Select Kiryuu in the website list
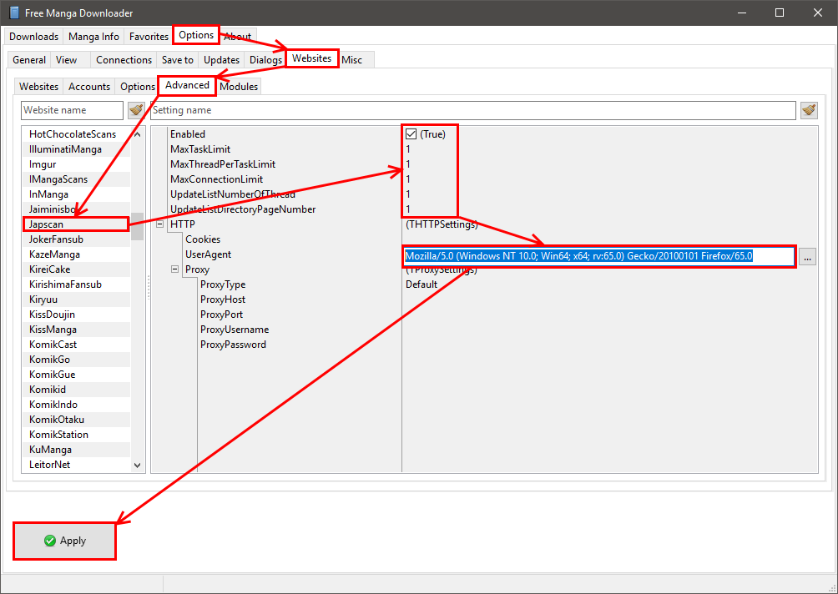838x594 pixels. click(x=75, y=300)
